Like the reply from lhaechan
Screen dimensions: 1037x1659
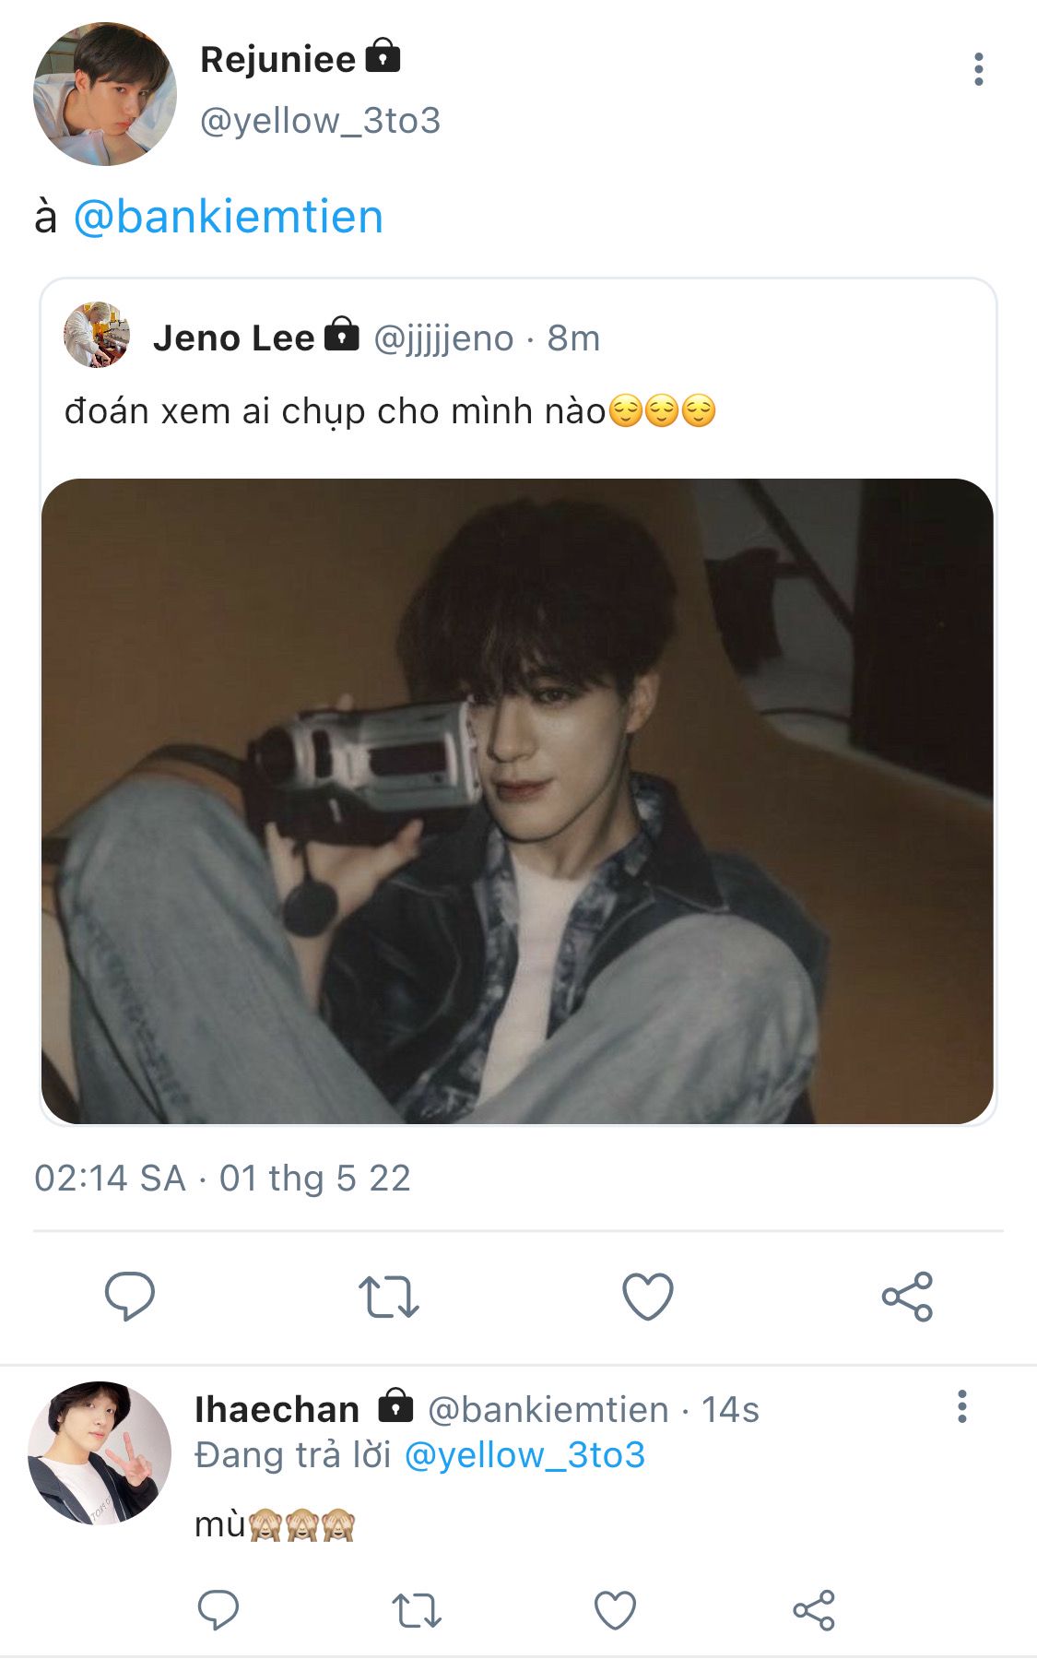tap(615, 1610)
